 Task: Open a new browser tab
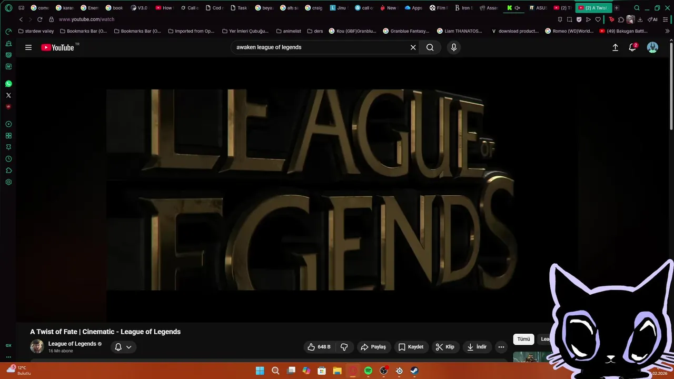coord(616,8)
